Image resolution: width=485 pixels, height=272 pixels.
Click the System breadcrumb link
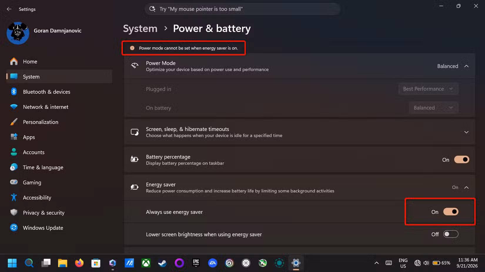[x=140, y=28]
